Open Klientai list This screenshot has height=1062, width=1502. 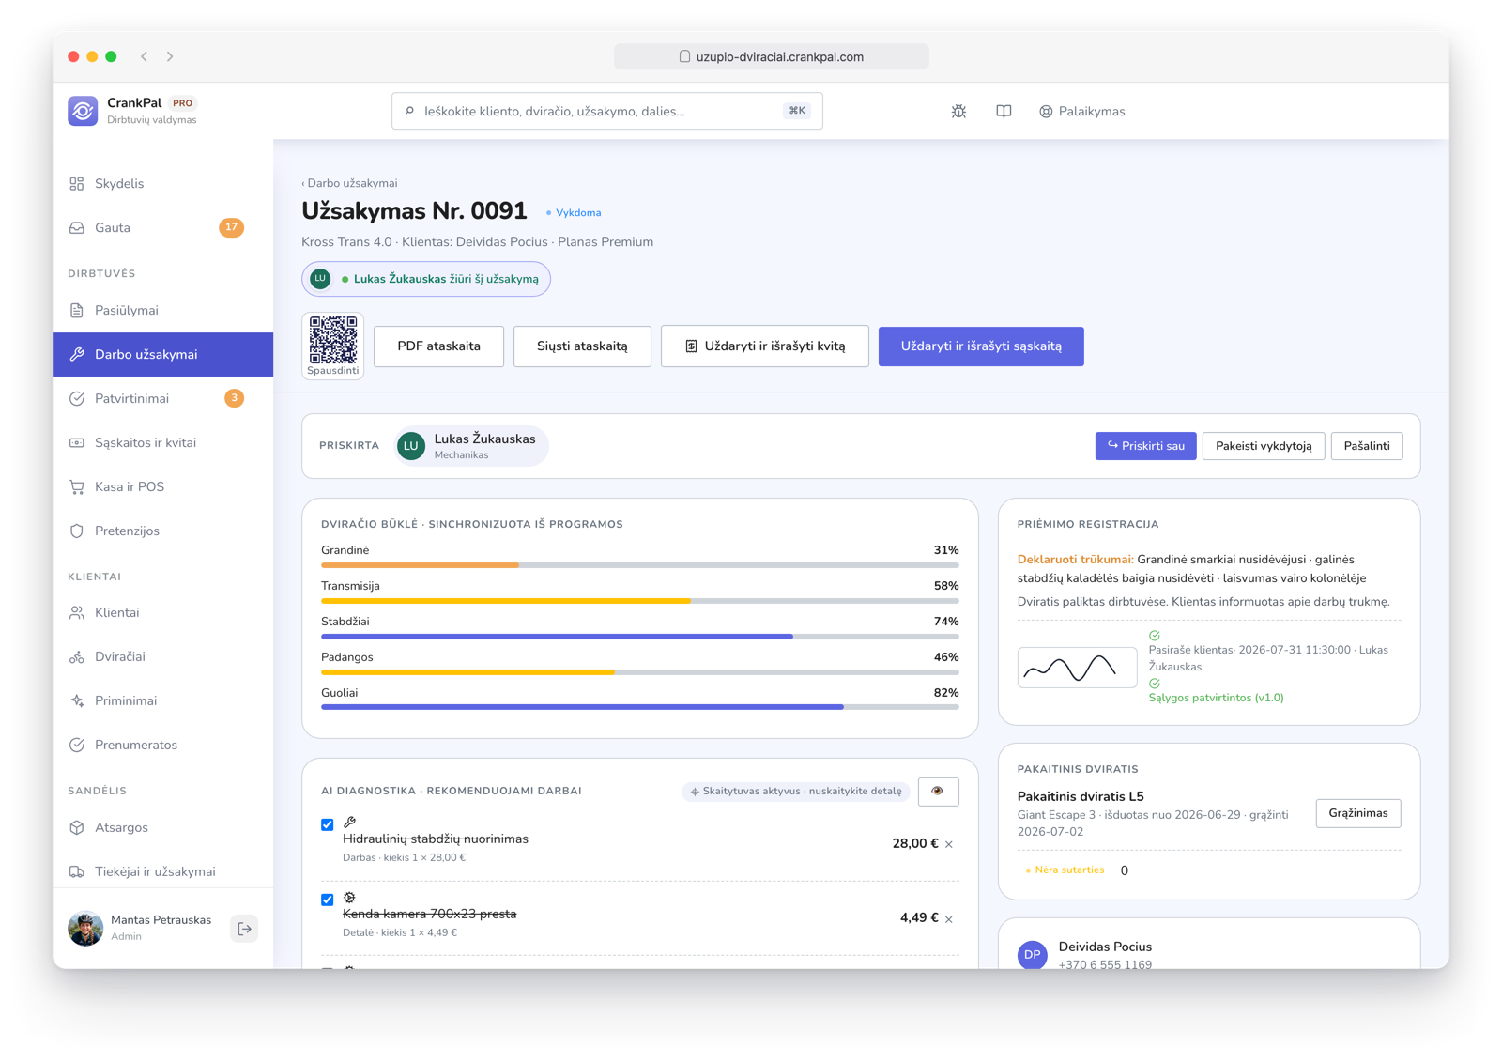point(162,612)
